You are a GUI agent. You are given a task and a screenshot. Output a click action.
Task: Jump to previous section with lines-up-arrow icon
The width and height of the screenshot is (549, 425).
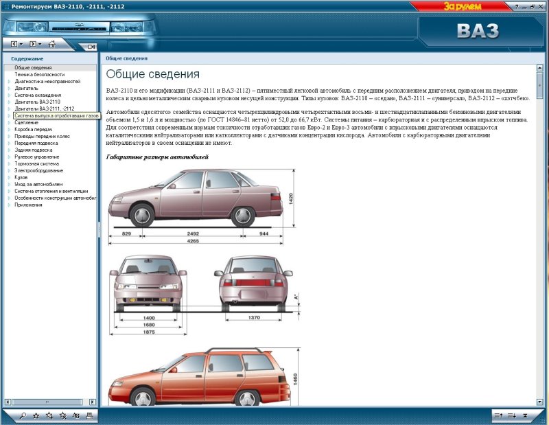tap(498, 415)
